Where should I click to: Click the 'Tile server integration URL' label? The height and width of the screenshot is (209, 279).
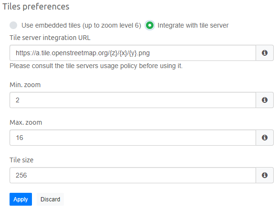click(50, 38)
